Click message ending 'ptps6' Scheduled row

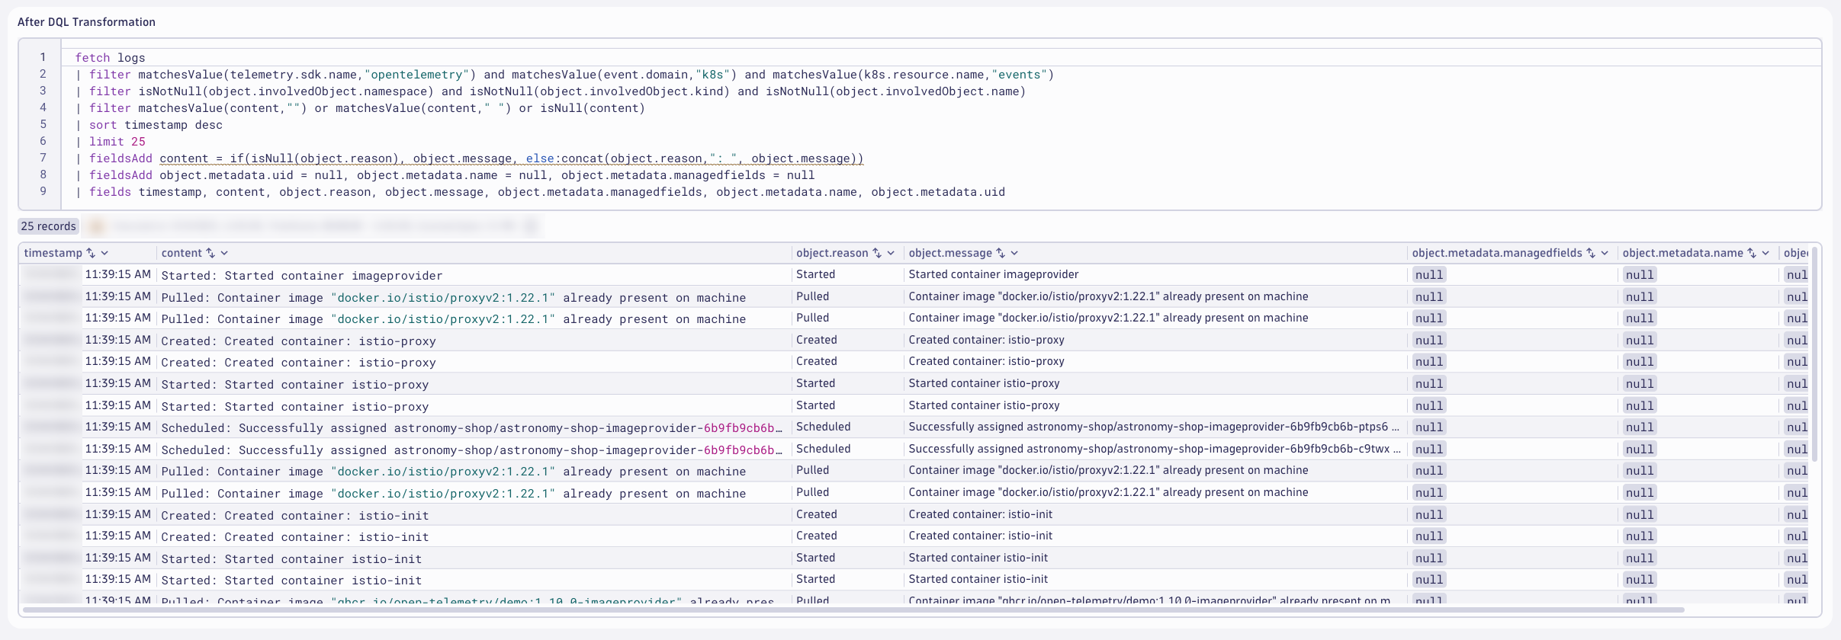point(1154,427)
